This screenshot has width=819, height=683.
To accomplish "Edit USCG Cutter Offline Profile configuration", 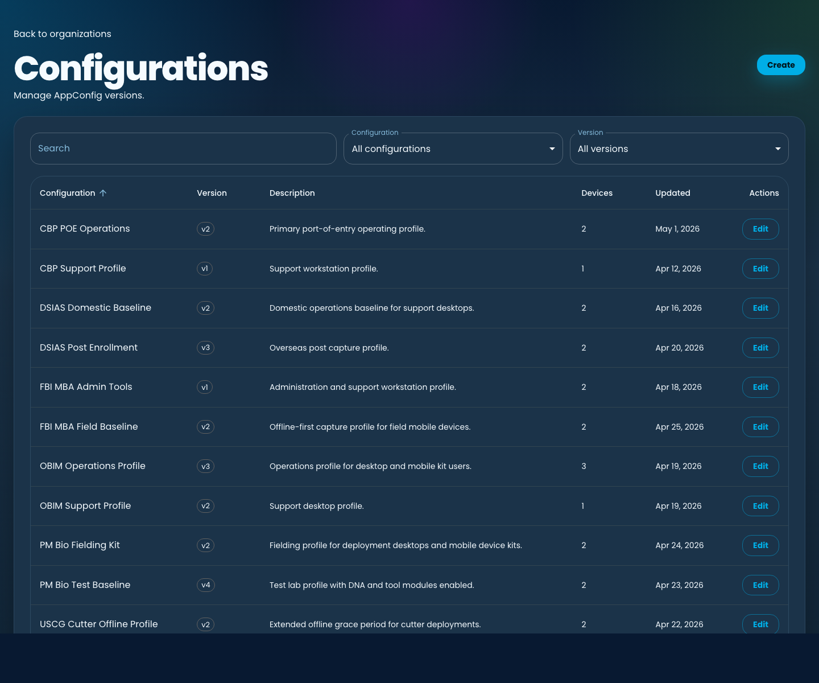I will [760, 624].
